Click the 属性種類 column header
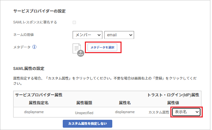 tap(84, 103)
